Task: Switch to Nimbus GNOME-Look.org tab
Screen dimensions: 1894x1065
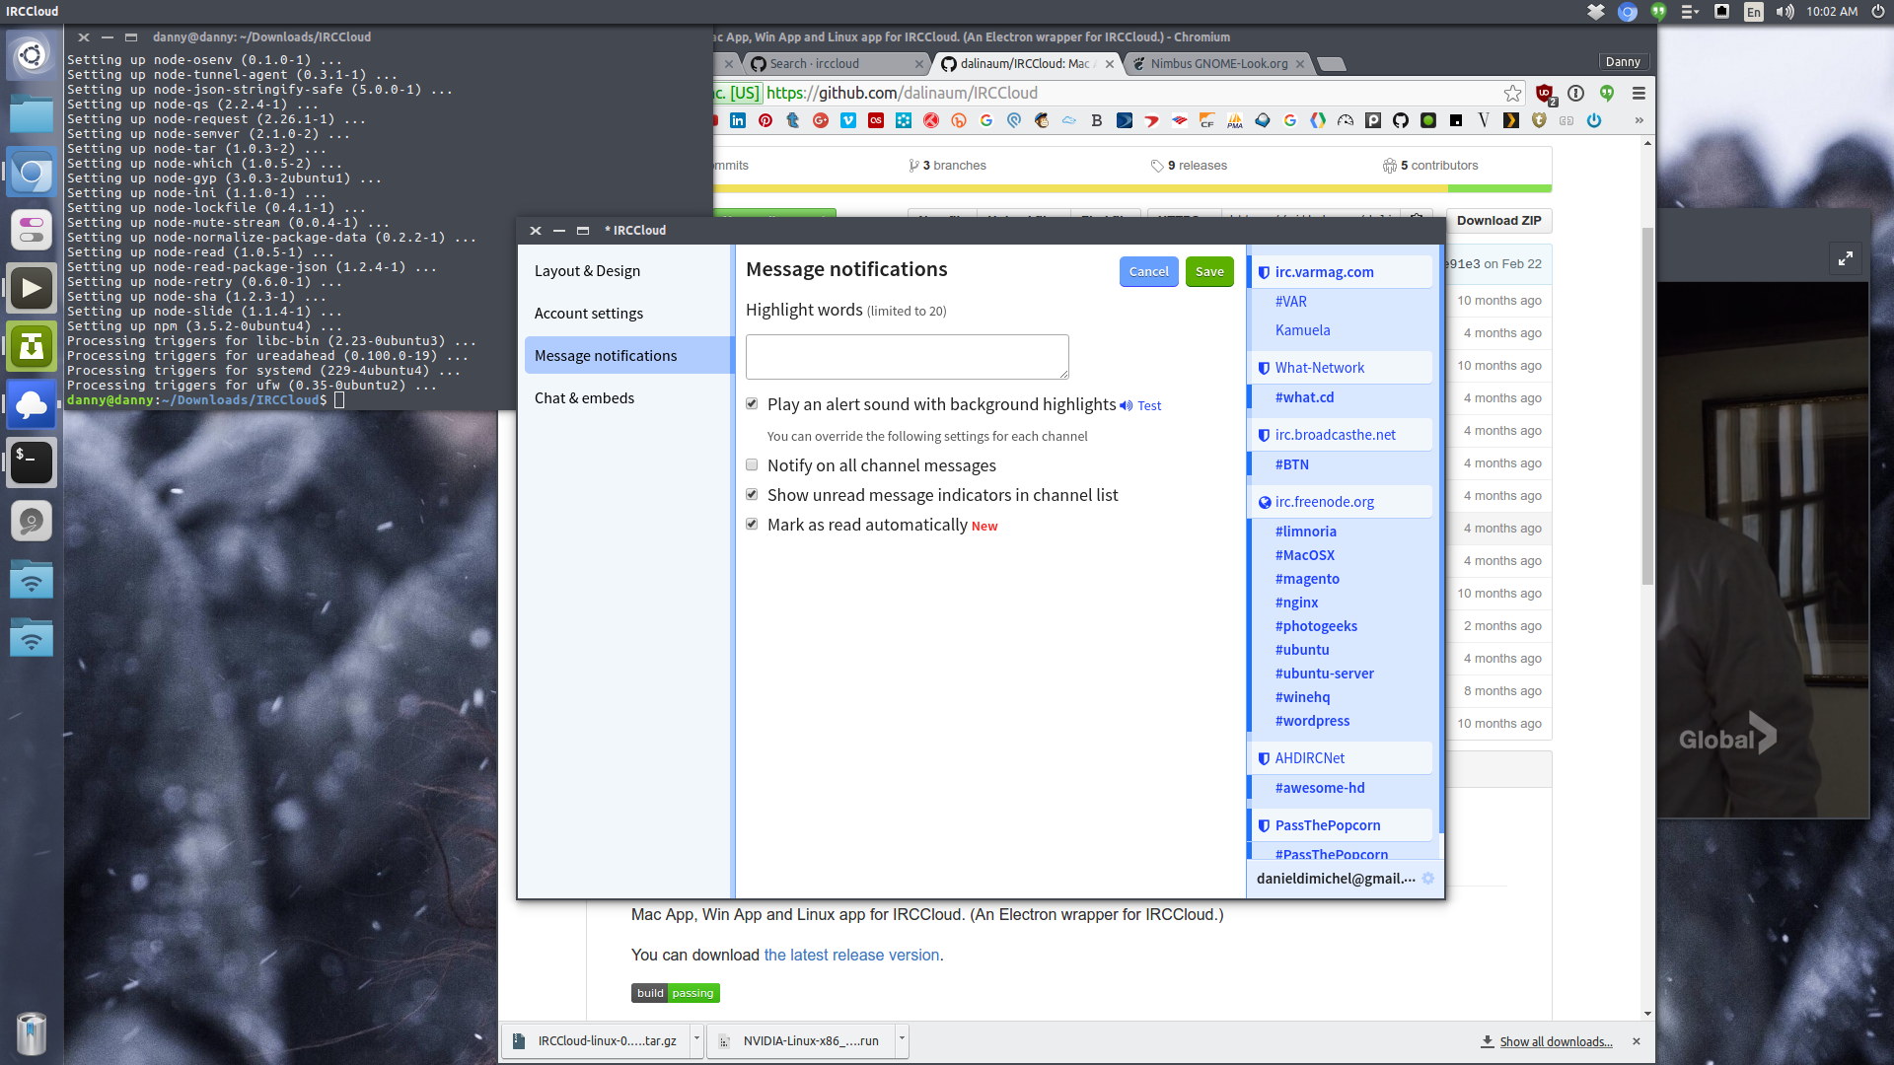Action: [1218, 64]
